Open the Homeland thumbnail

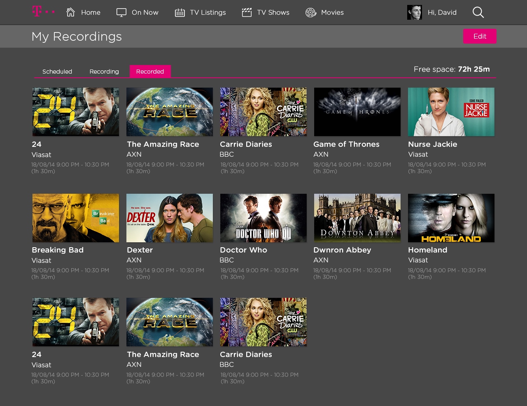coord(451,218)
